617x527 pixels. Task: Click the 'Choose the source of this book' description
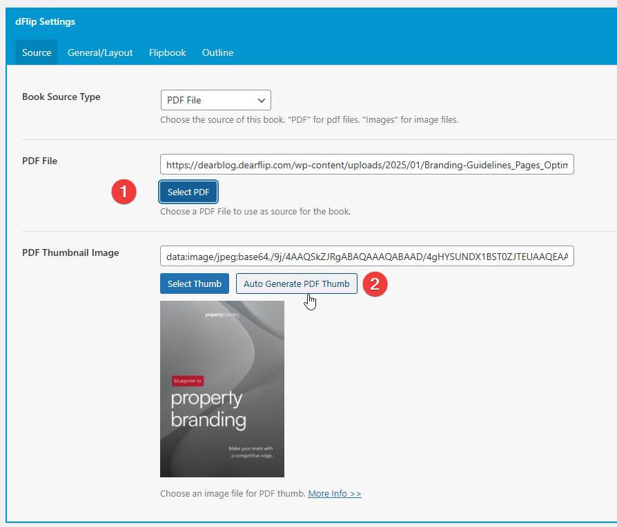click(308, 119)
